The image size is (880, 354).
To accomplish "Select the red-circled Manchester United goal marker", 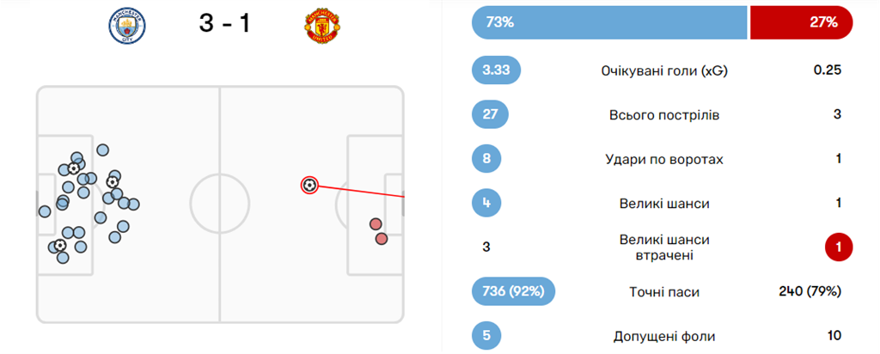I will [x=309, y=185].
